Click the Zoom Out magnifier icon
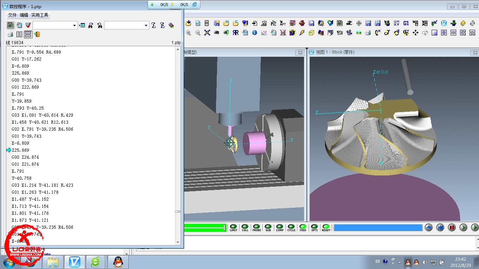 [x=198, y=33]
